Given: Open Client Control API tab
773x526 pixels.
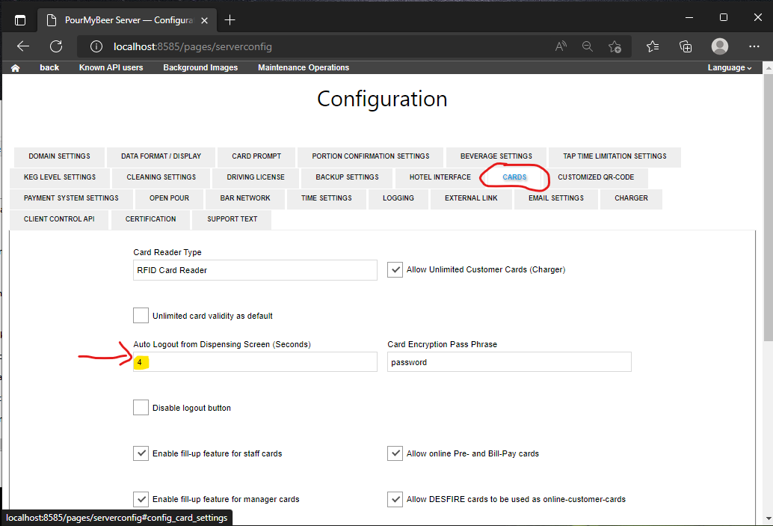Looking at the screenshot, I should [59, 219].
